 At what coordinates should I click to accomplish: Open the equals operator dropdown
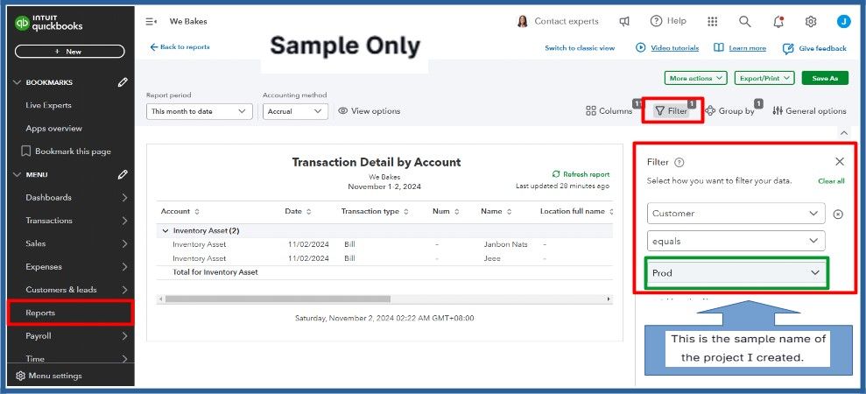point(736,241)
